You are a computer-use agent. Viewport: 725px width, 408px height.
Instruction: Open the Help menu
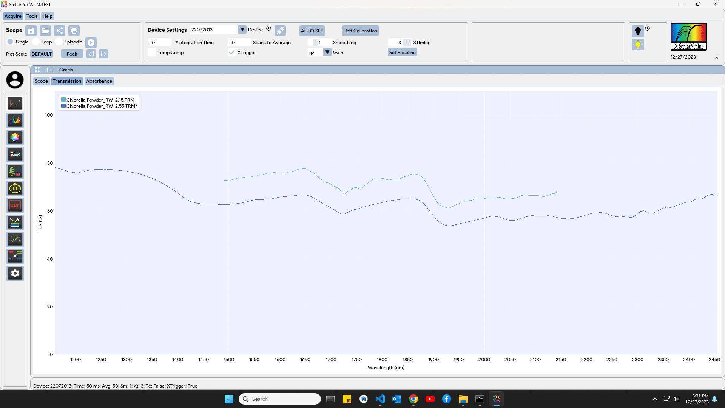48,16
